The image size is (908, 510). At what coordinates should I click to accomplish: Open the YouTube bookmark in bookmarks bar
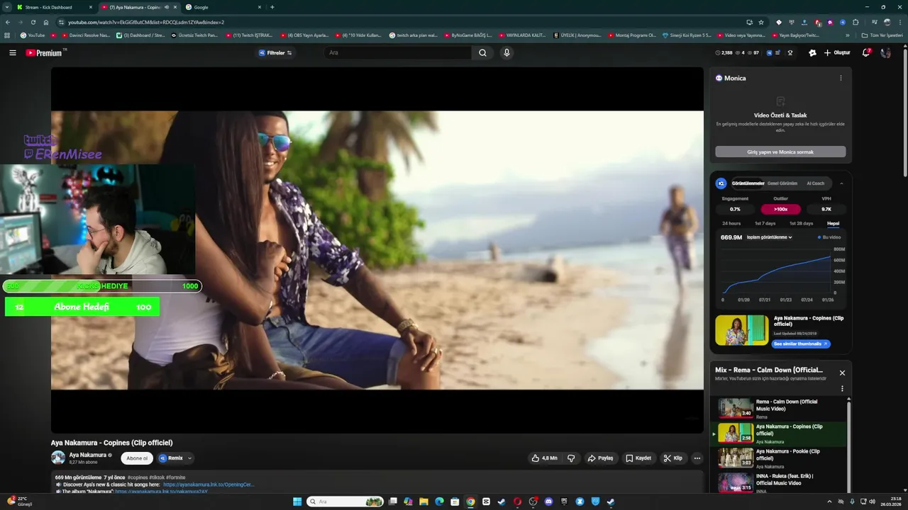pos(33,35)
